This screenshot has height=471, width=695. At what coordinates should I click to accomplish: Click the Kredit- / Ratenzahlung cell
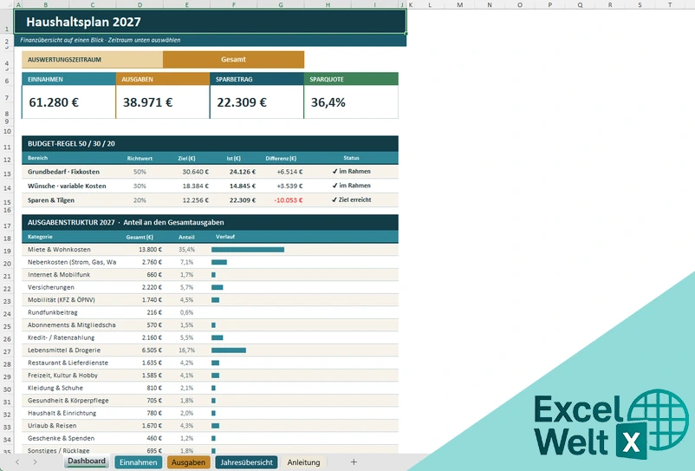click(x=68, y=337)
